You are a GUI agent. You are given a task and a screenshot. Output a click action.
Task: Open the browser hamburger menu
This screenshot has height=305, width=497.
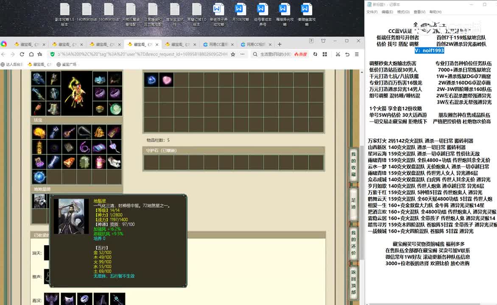357,55
